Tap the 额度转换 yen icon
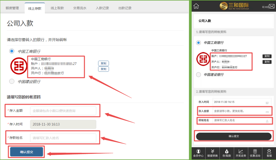This screenshot has height=160, width=276. coord(213,153)
